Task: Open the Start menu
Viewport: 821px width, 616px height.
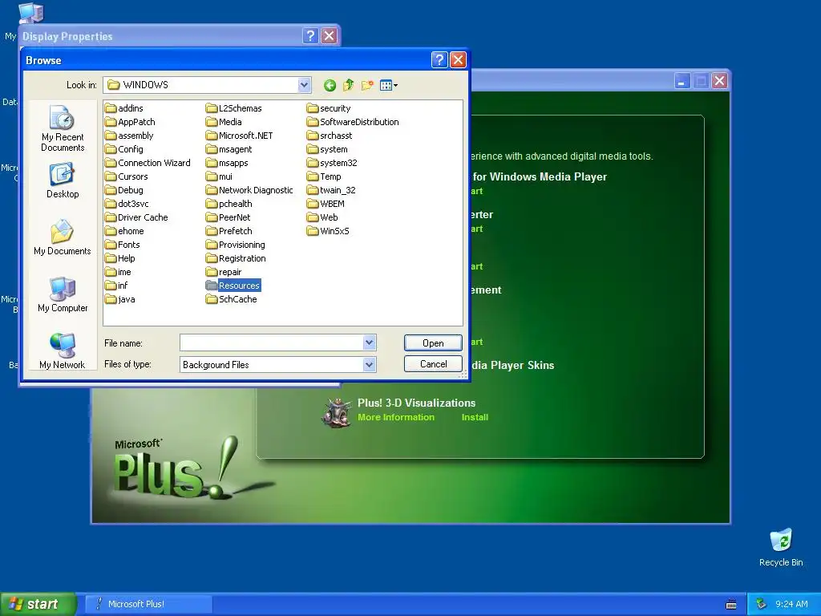Action: point(37,604)
